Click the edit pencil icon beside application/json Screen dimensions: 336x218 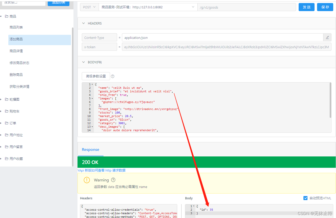click(x=327, y=37)
